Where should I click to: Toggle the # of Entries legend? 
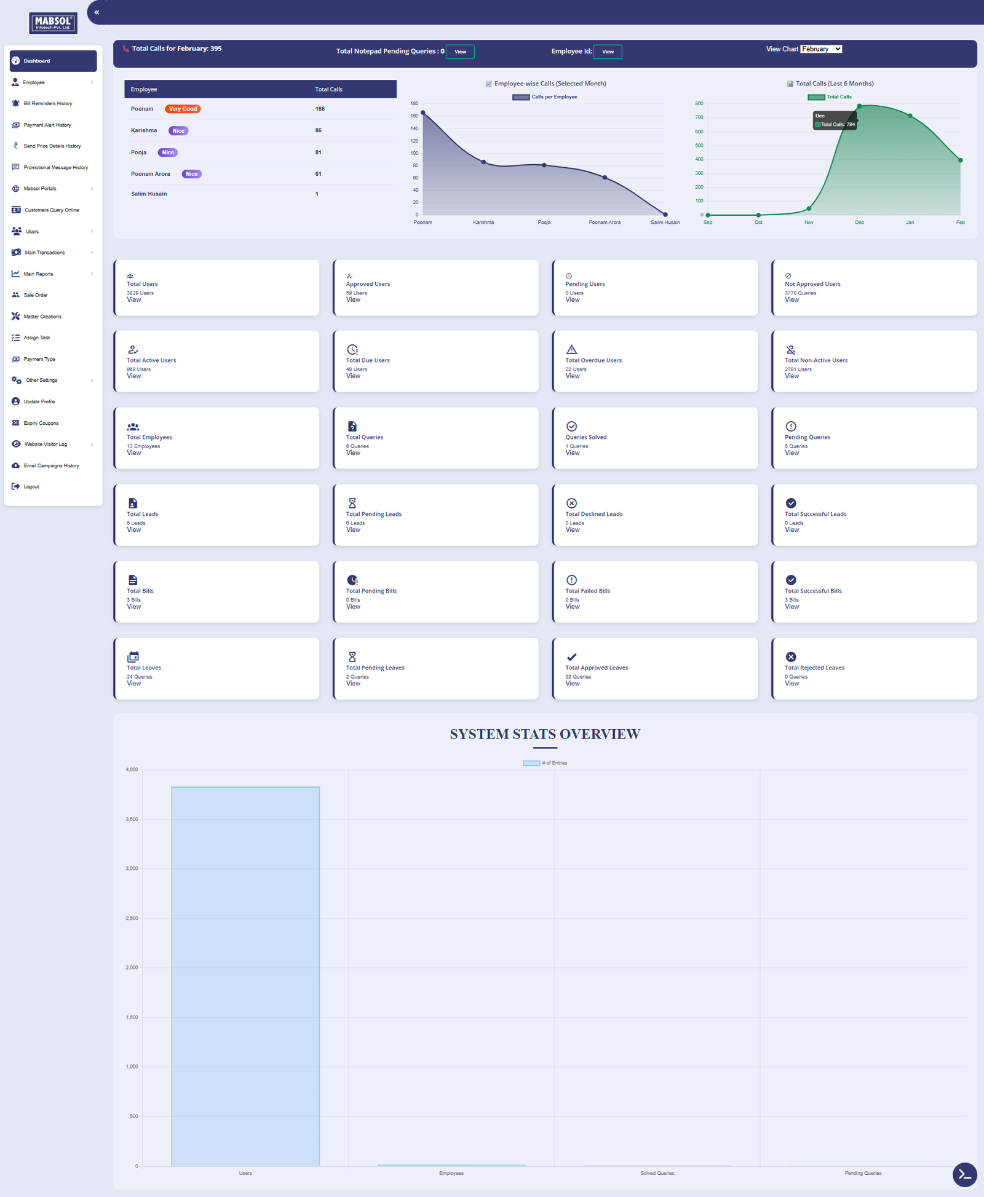(x=545, y=763)
